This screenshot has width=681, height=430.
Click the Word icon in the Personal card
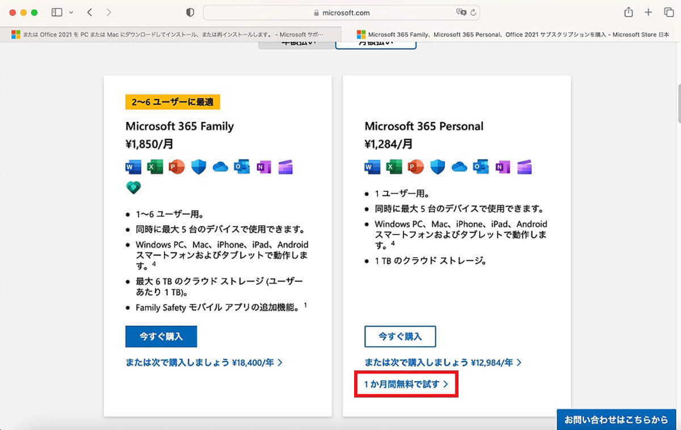[x=373, y=167]
